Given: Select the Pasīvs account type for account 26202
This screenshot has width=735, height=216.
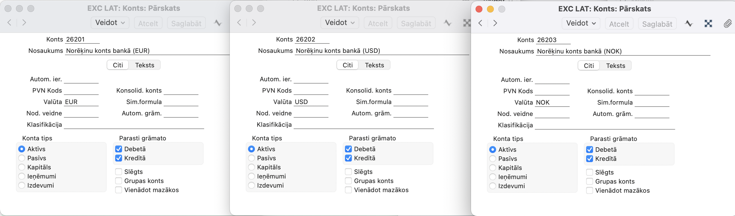Looking at the screenshot, I should (x=251, y=158).
